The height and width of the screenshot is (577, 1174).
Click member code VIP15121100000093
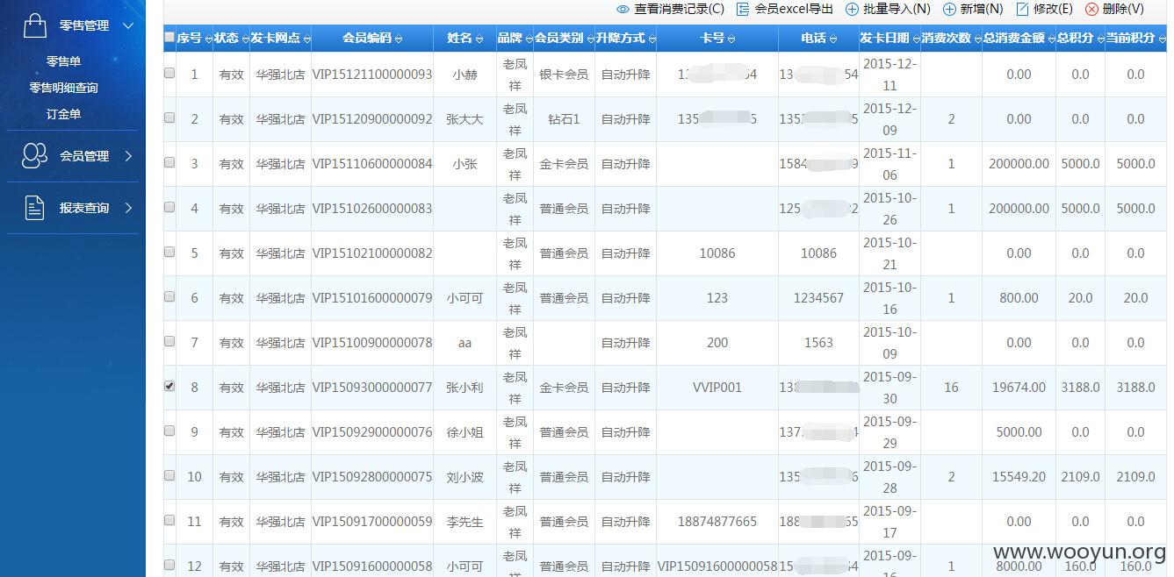tap(372, 75)
